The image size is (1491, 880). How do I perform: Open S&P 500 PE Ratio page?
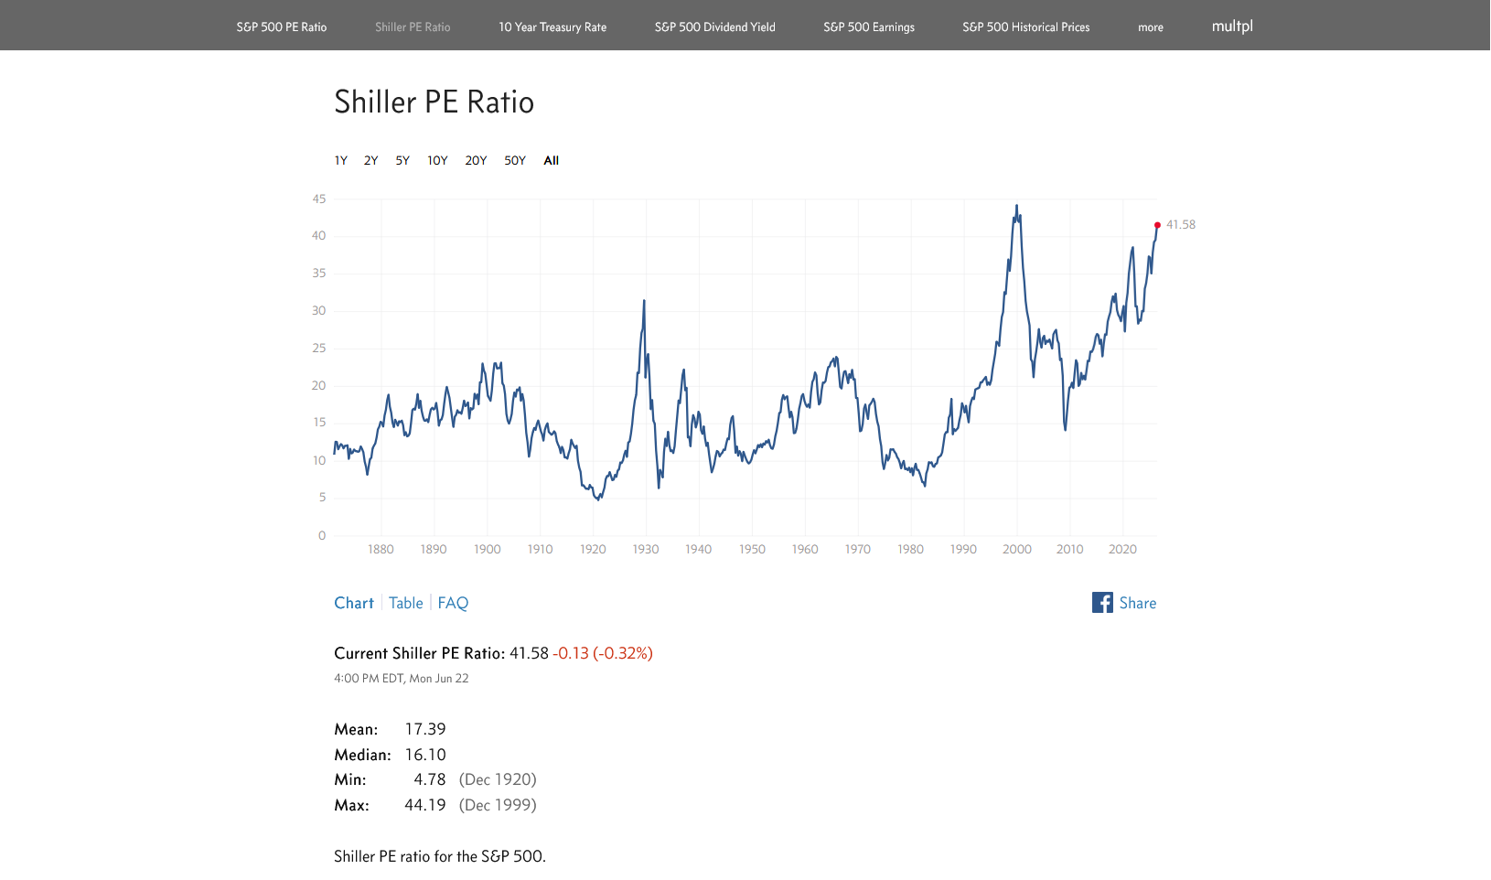point(282,27)
